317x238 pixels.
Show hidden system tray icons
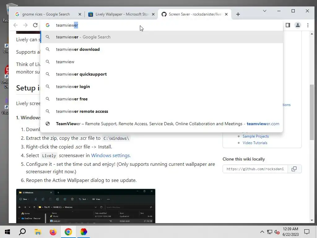tap(262, 232)
